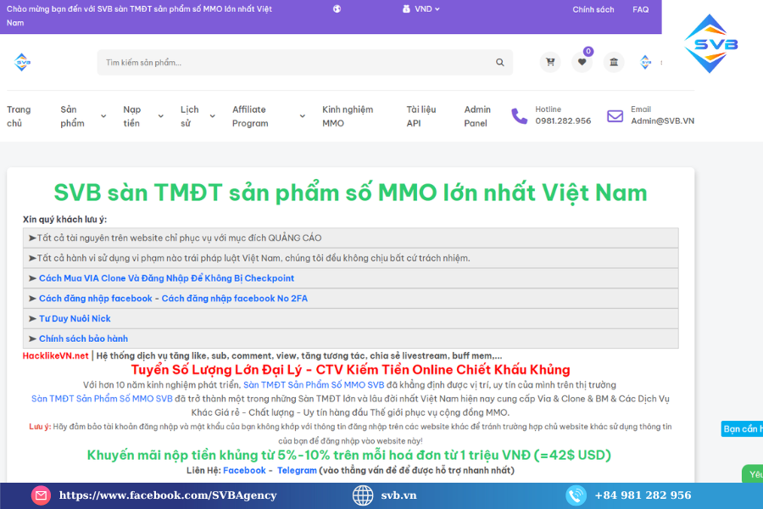Click the green Yêu floating button
The width and height of the screenshot is (763, 509).
752,474
